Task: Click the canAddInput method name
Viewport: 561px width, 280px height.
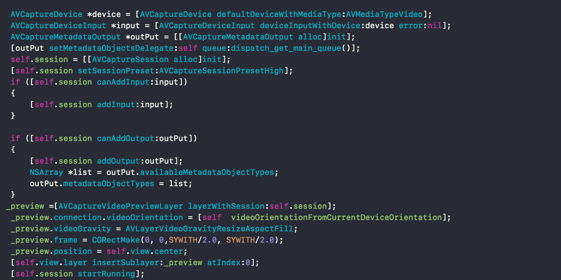Action: pos(123,82)
